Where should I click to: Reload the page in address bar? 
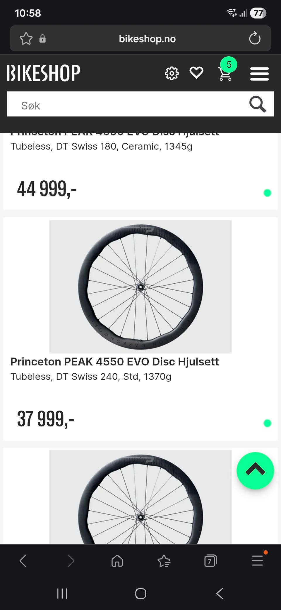(x=254, y=38)
